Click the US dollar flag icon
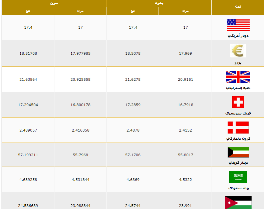266x209 pixels. tap(238, 25)
